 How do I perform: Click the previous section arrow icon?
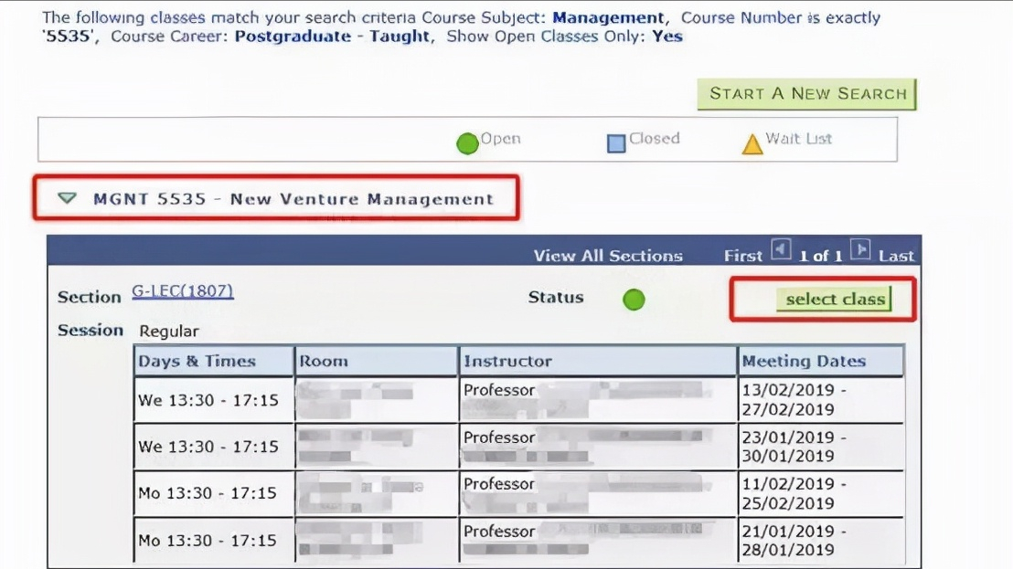[x=781, y=249]
